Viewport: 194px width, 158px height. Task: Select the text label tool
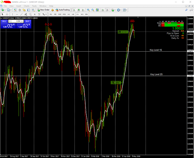coord(39,14)
